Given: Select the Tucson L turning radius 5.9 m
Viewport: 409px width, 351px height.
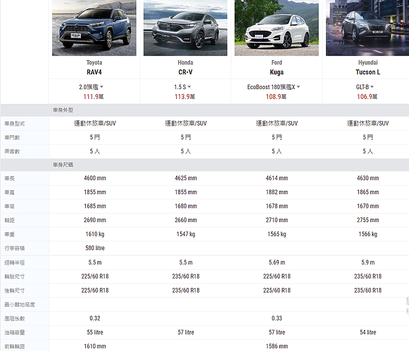Looking at the screenshot, I should point(368,262).
